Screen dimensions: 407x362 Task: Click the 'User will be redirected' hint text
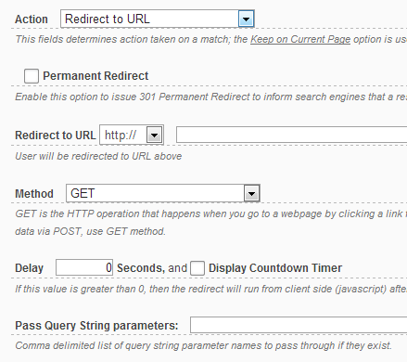pos(98,156)
